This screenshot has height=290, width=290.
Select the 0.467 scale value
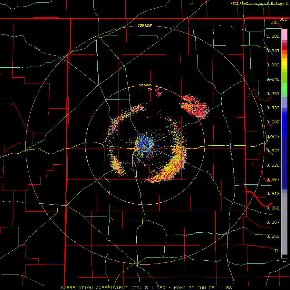pyautogui.click(x=273, y=179)
